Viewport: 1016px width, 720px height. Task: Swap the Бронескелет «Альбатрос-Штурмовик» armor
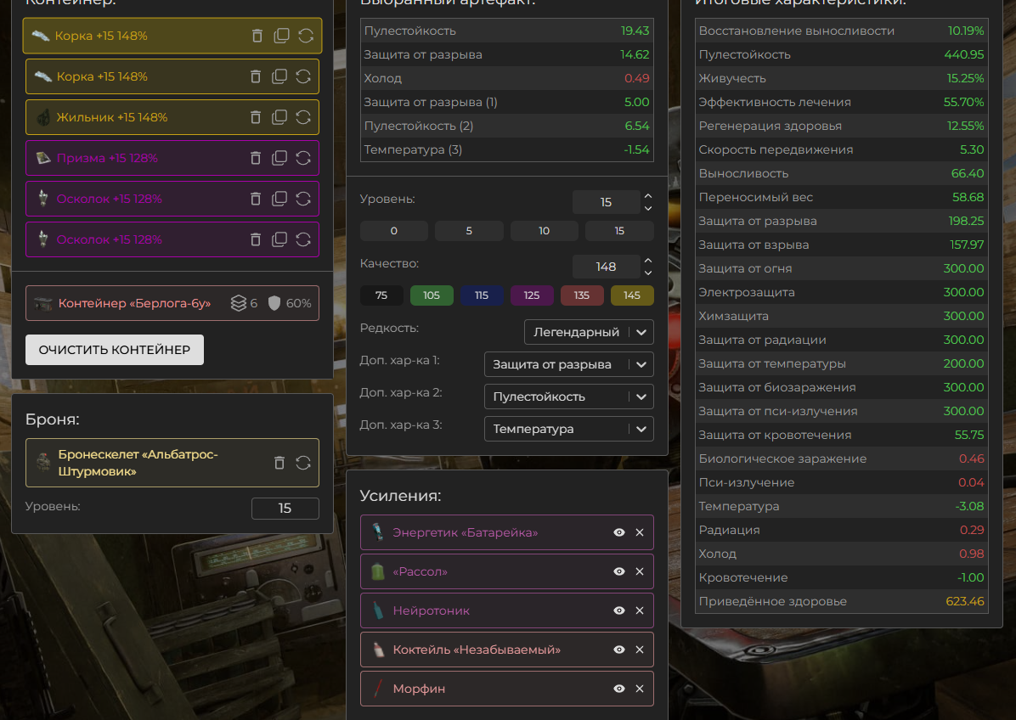click(303, 463)
